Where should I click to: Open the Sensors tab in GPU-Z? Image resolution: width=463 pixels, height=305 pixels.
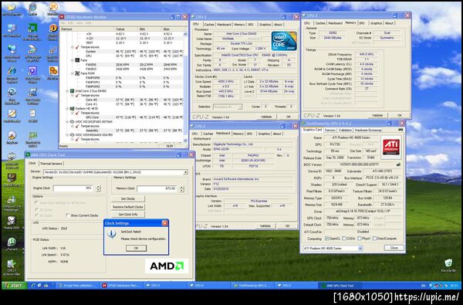(330, 130)
